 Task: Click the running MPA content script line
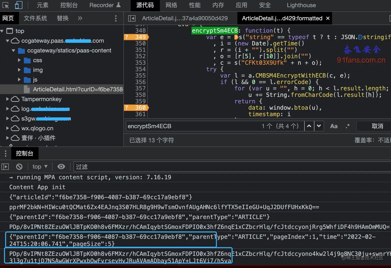195,177
